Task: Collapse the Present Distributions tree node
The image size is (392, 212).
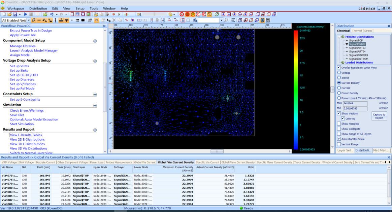Action: click(x=339, y=37)
